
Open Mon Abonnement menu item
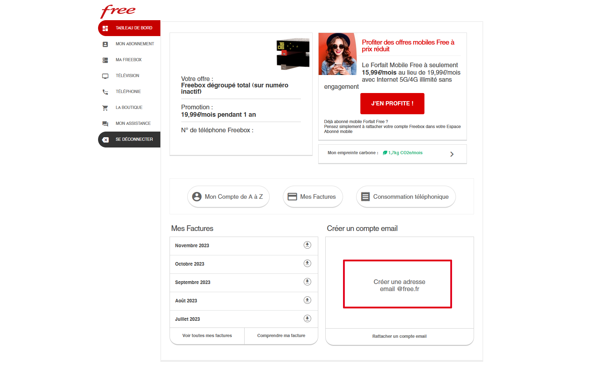[x=129, y=44]
